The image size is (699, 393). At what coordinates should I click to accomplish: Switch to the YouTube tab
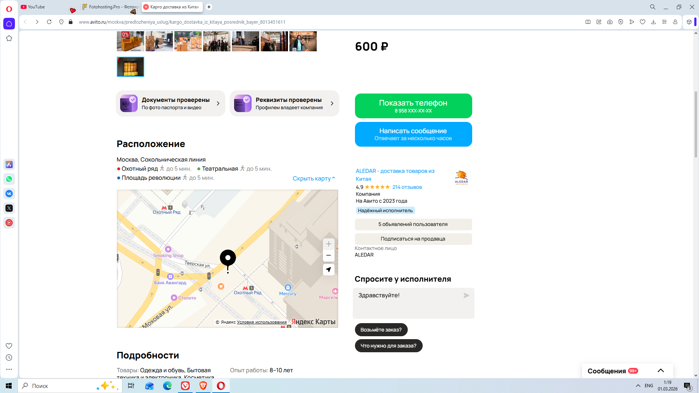(36, 7)
